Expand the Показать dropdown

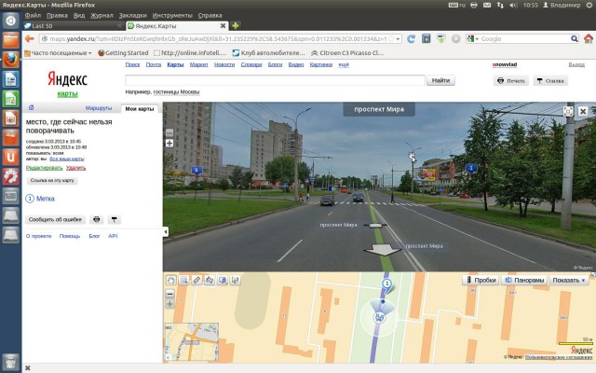(569, 280)
